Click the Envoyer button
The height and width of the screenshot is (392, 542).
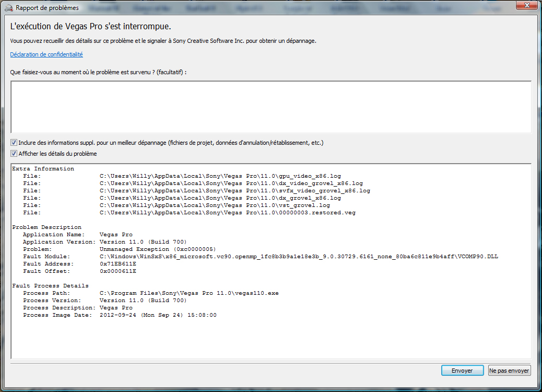click(x=462, y=371)
